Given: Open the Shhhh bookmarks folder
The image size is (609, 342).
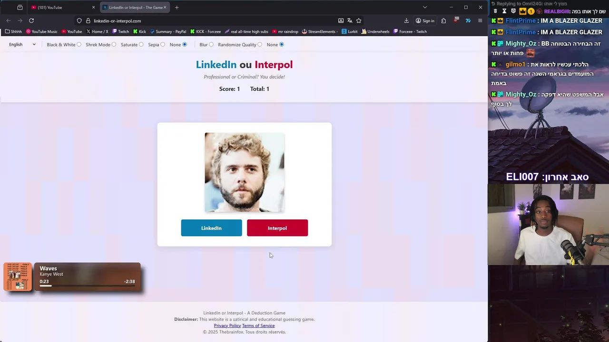Looking at the screenshot, I should 13,31.
